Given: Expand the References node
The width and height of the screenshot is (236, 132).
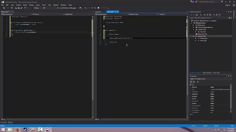Looking at the screenshot, I should 193,25.
